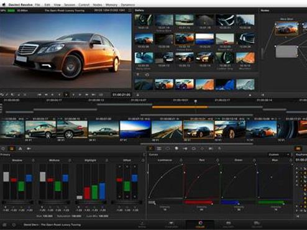Open the Tracker palette icon
Viewport: 307px width, 230px height.
point(176,149)
